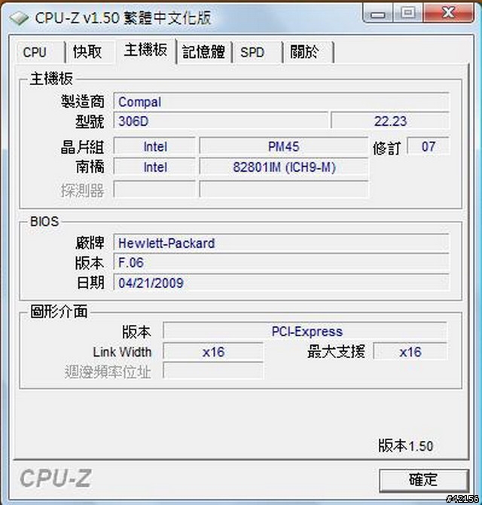Click the model revision field 22.23
Viewport: 482px width, 505px height.
point(390,121)
